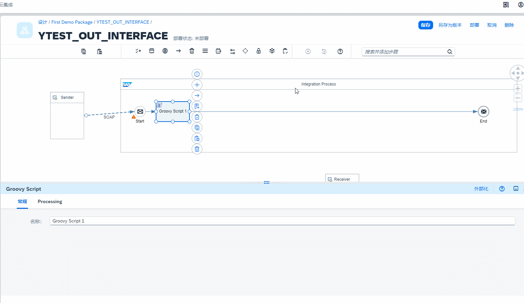Open First Demo Package breadcrumb link
The height and width of the screenshot is (303, 524).
pyautogui.click(x=72, y=22)
